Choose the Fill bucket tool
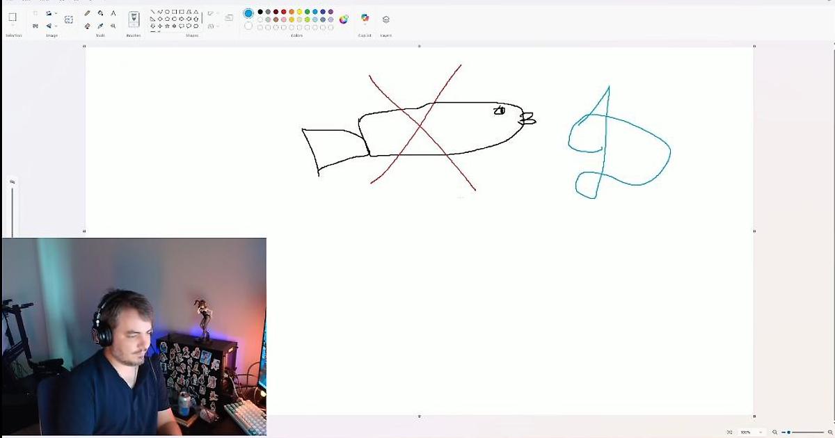The width and height of the screenshot is (835, 438). point(100,13)
